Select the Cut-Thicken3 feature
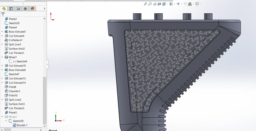 (17, 108)
